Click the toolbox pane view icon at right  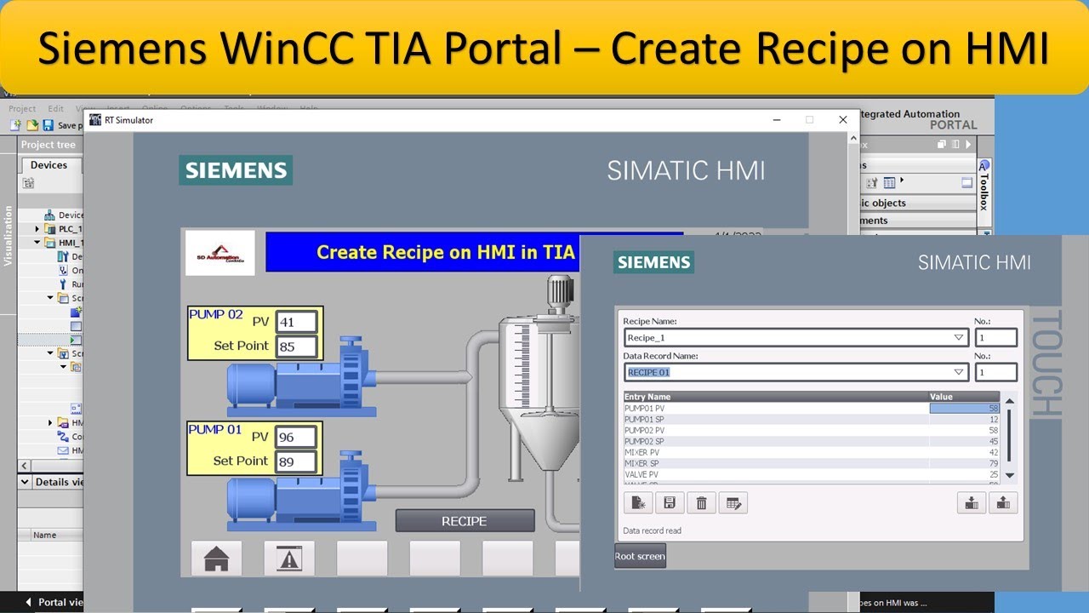pyautogui.click(x=966, y=183)
